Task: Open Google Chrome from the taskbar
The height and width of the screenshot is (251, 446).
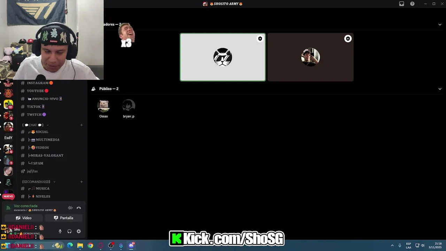Action: (x=90, y=245)
